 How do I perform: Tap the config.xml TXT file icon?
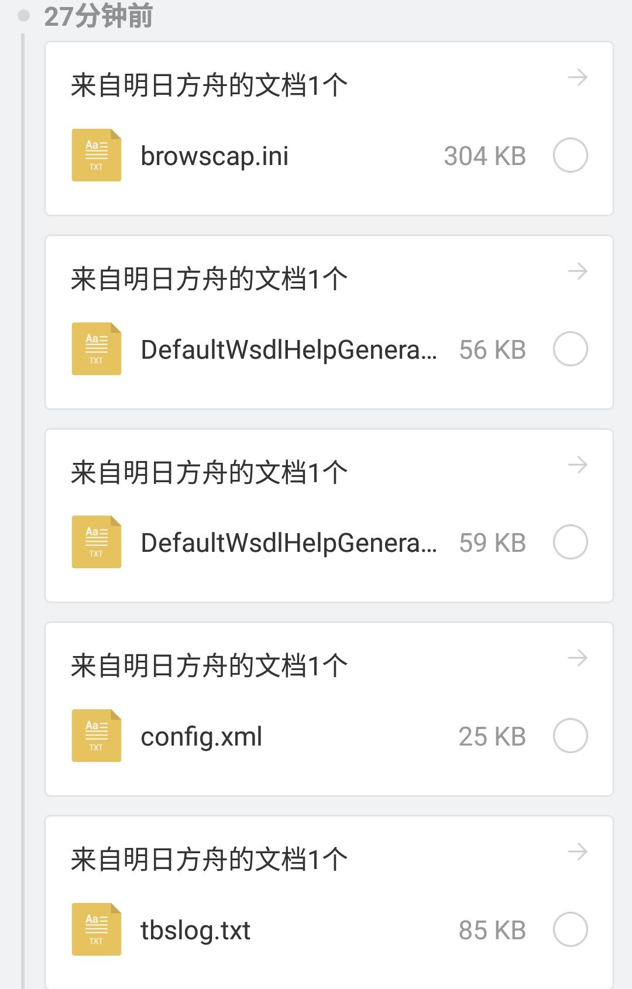coord(97,736)
